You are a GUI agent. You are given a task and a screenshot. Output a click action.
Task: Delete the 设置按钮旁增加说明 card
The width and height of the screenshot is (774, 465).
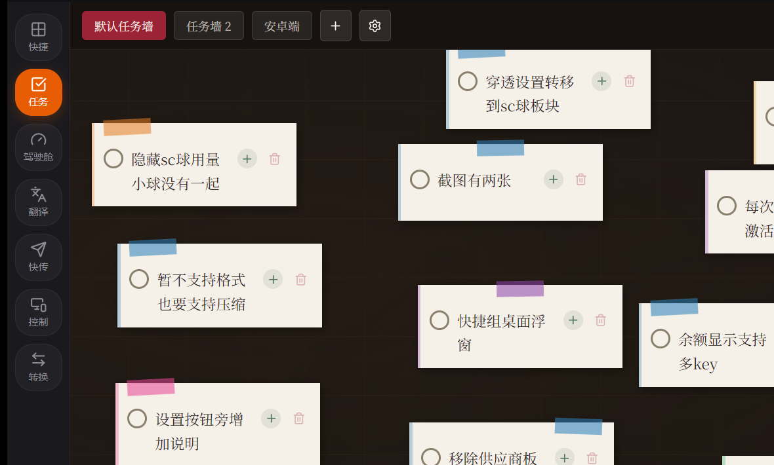pyautogui.click(x=299, y=418)
